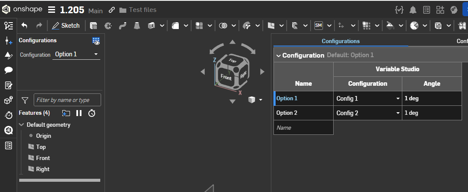This screenshot has height=192, width=468.
Task: Open the App Store grid-plus icon
Action: point(440,10)
